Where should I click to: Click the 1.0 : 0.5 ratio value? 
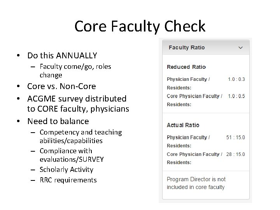pyautogui.click(x=236, y=96)
